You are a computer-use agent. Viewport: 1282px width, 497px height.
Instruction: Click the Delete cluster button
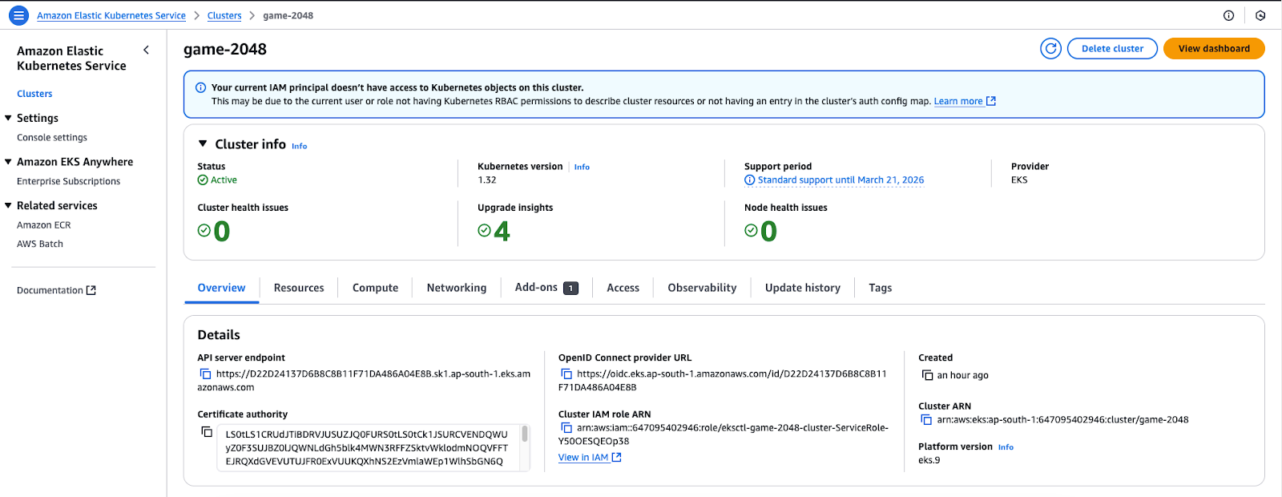(1112, 49)
